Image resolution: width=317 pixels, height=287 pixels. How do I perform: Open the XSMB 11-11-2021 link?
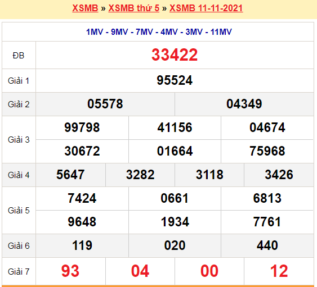click(x=206, y=8)
